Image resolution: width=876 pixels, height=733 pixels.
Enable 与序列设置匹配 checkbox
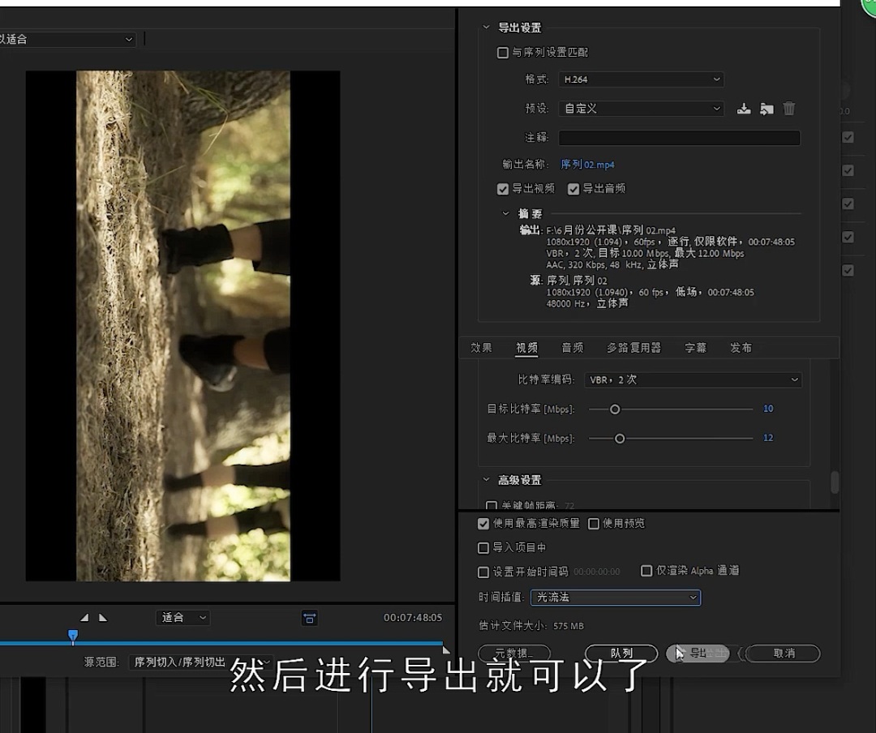coord(503,52)
